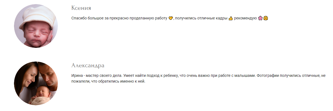Click the thumbs up emoji

tap(230, 18)
